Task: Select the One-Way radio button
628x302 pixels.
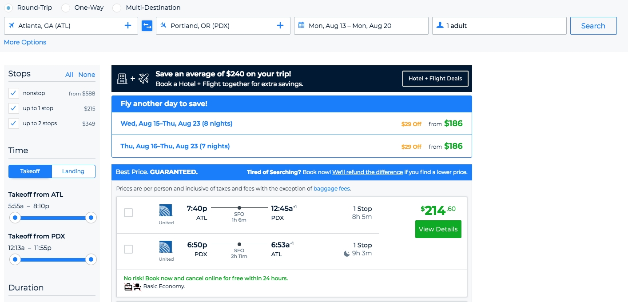Action: [66, 8]
